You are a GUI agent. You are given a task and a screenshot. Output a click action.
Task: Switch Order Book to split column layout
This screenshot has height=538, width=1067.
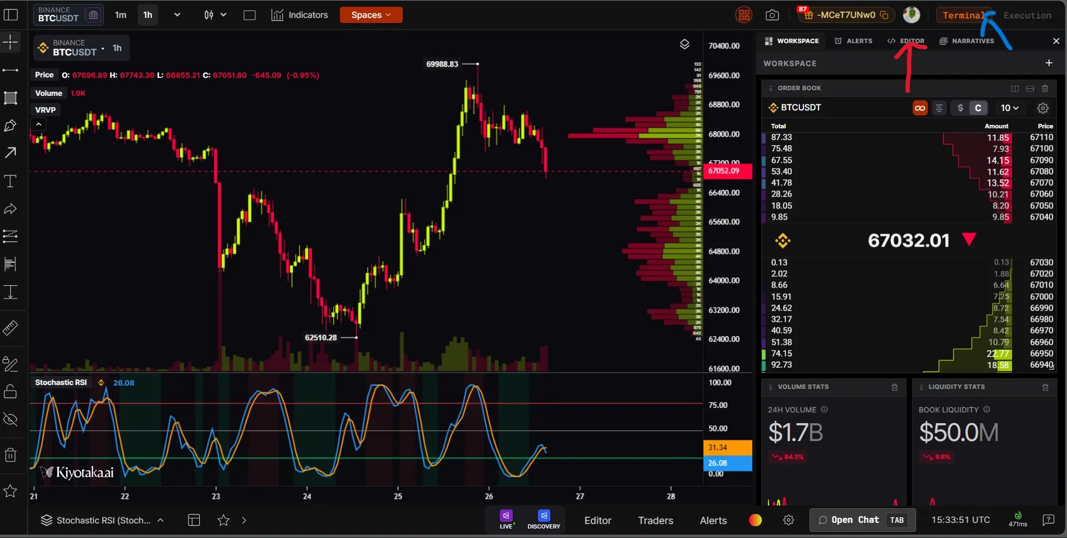pos(1015,89)
